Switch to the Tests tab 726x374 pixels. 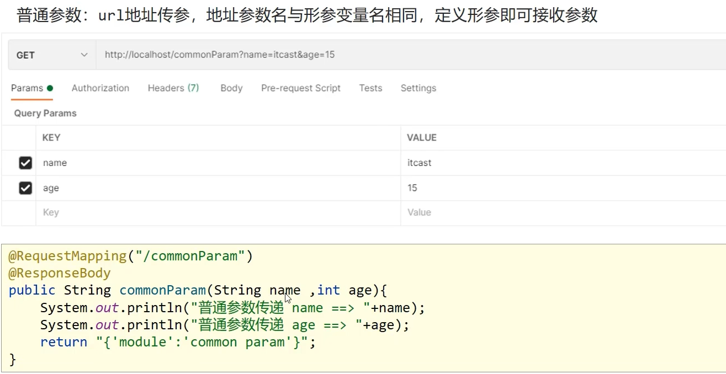click(x=370, y=88)
